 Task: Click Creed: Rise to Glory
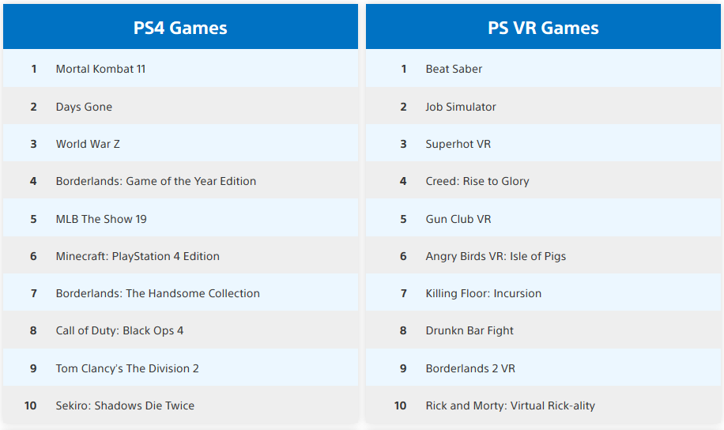[x=477, y=181]
